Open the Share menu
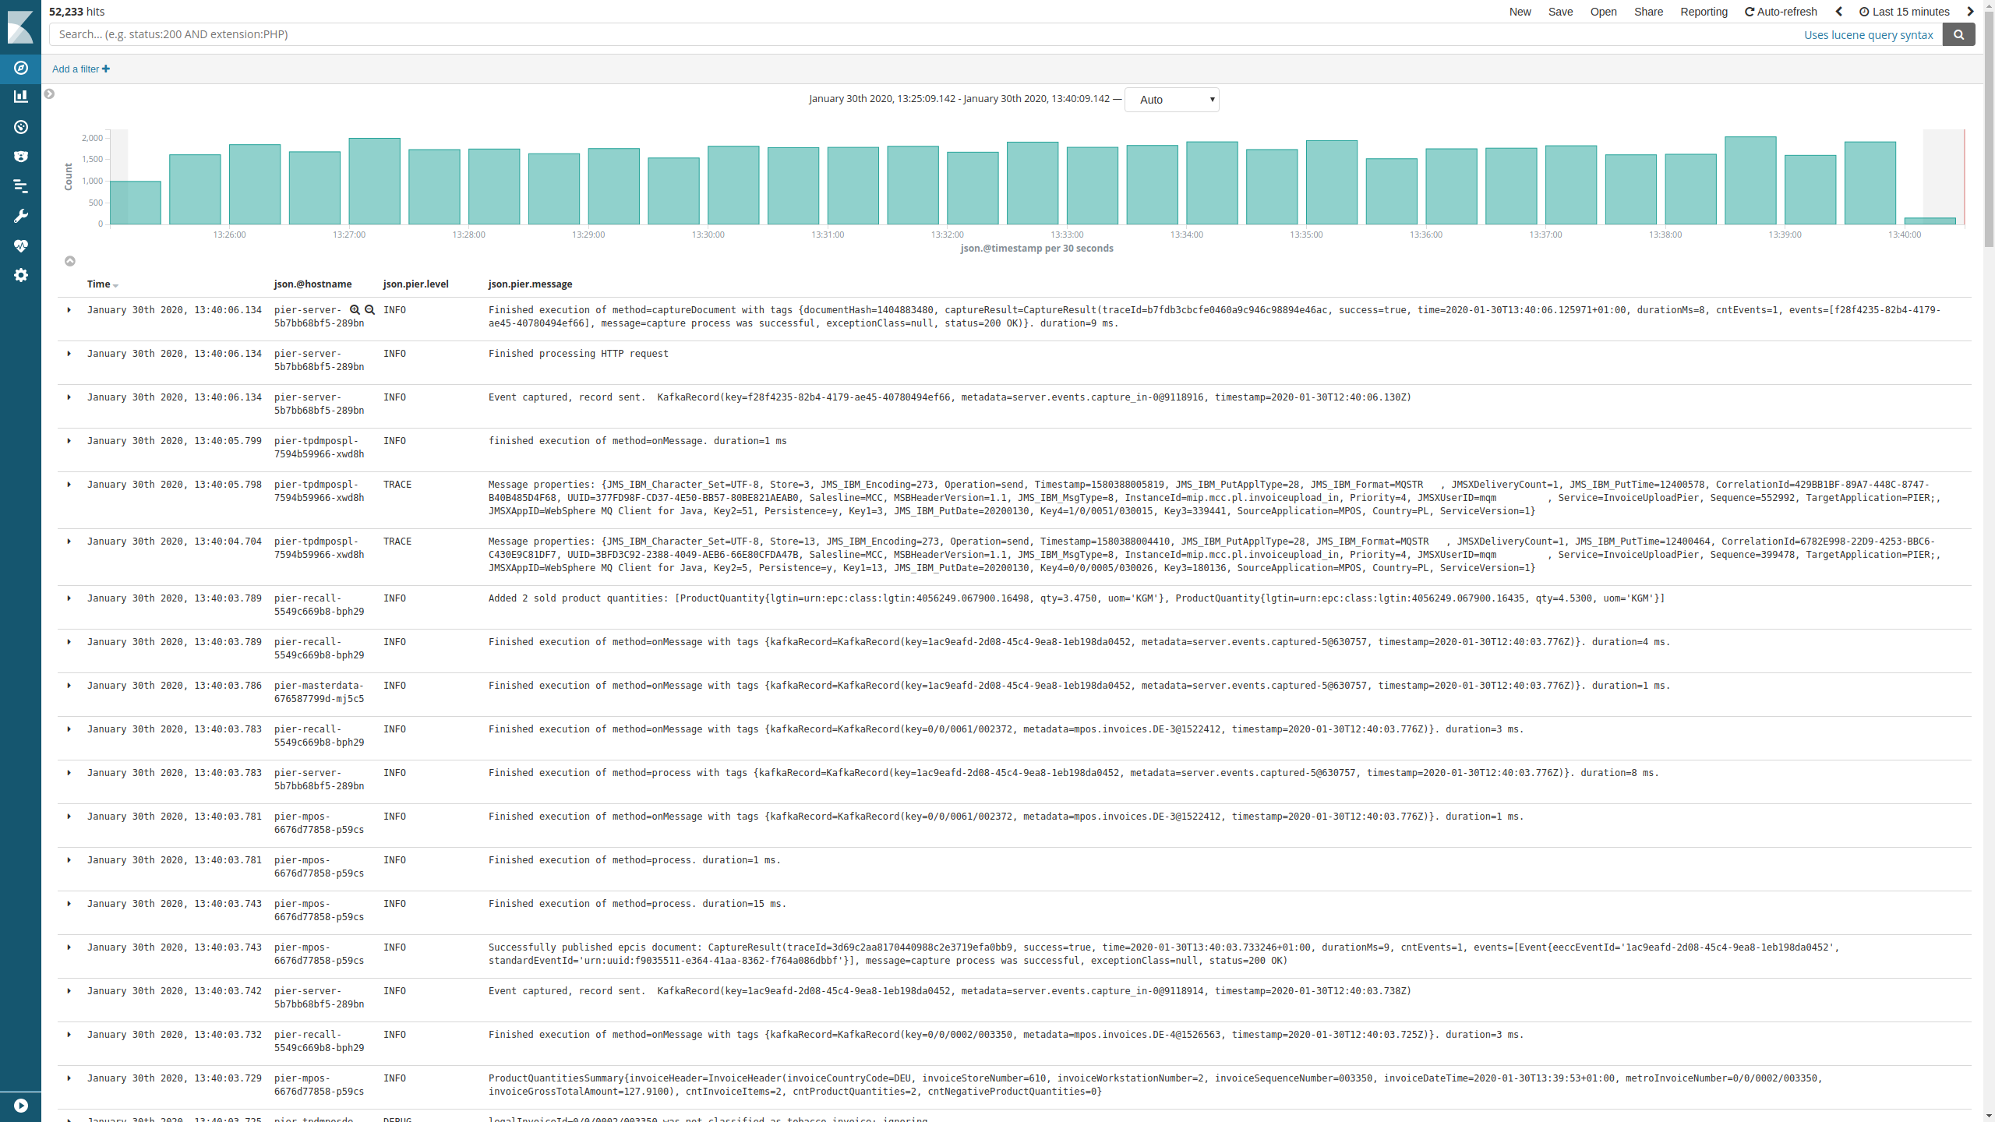Viewport: 1995px width, 1122px height. click(1648, 11)
